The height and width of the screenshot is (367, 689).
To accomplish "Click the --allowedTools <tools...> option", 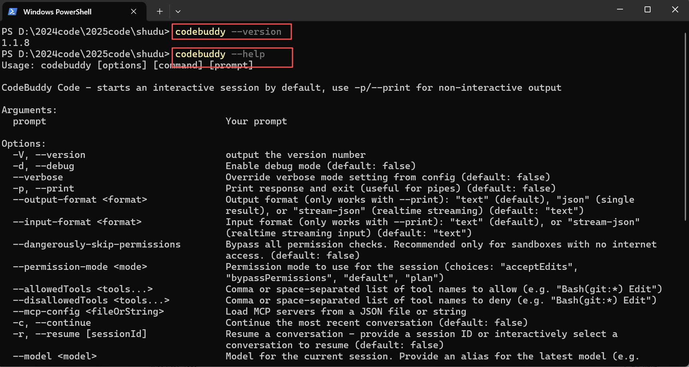I will (x=82, y=289).
